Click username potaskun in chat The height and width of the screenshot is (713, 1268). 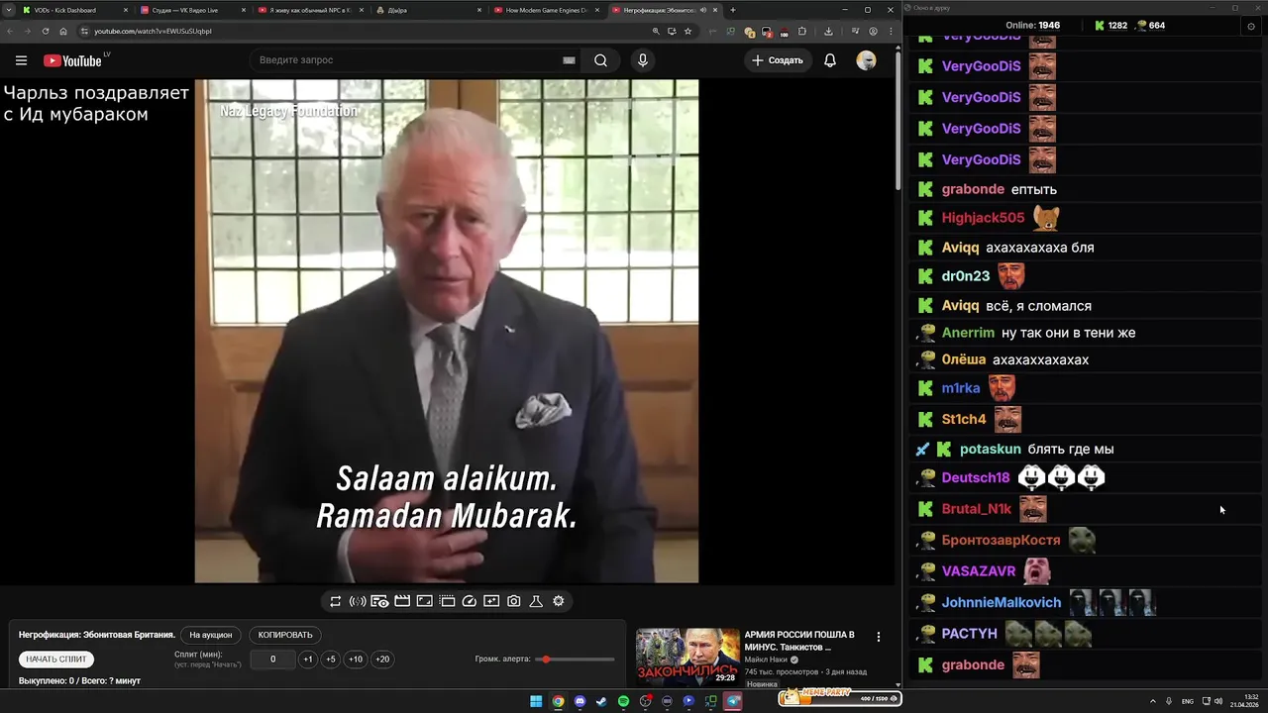pyautogui.click(x=990, y=449)
